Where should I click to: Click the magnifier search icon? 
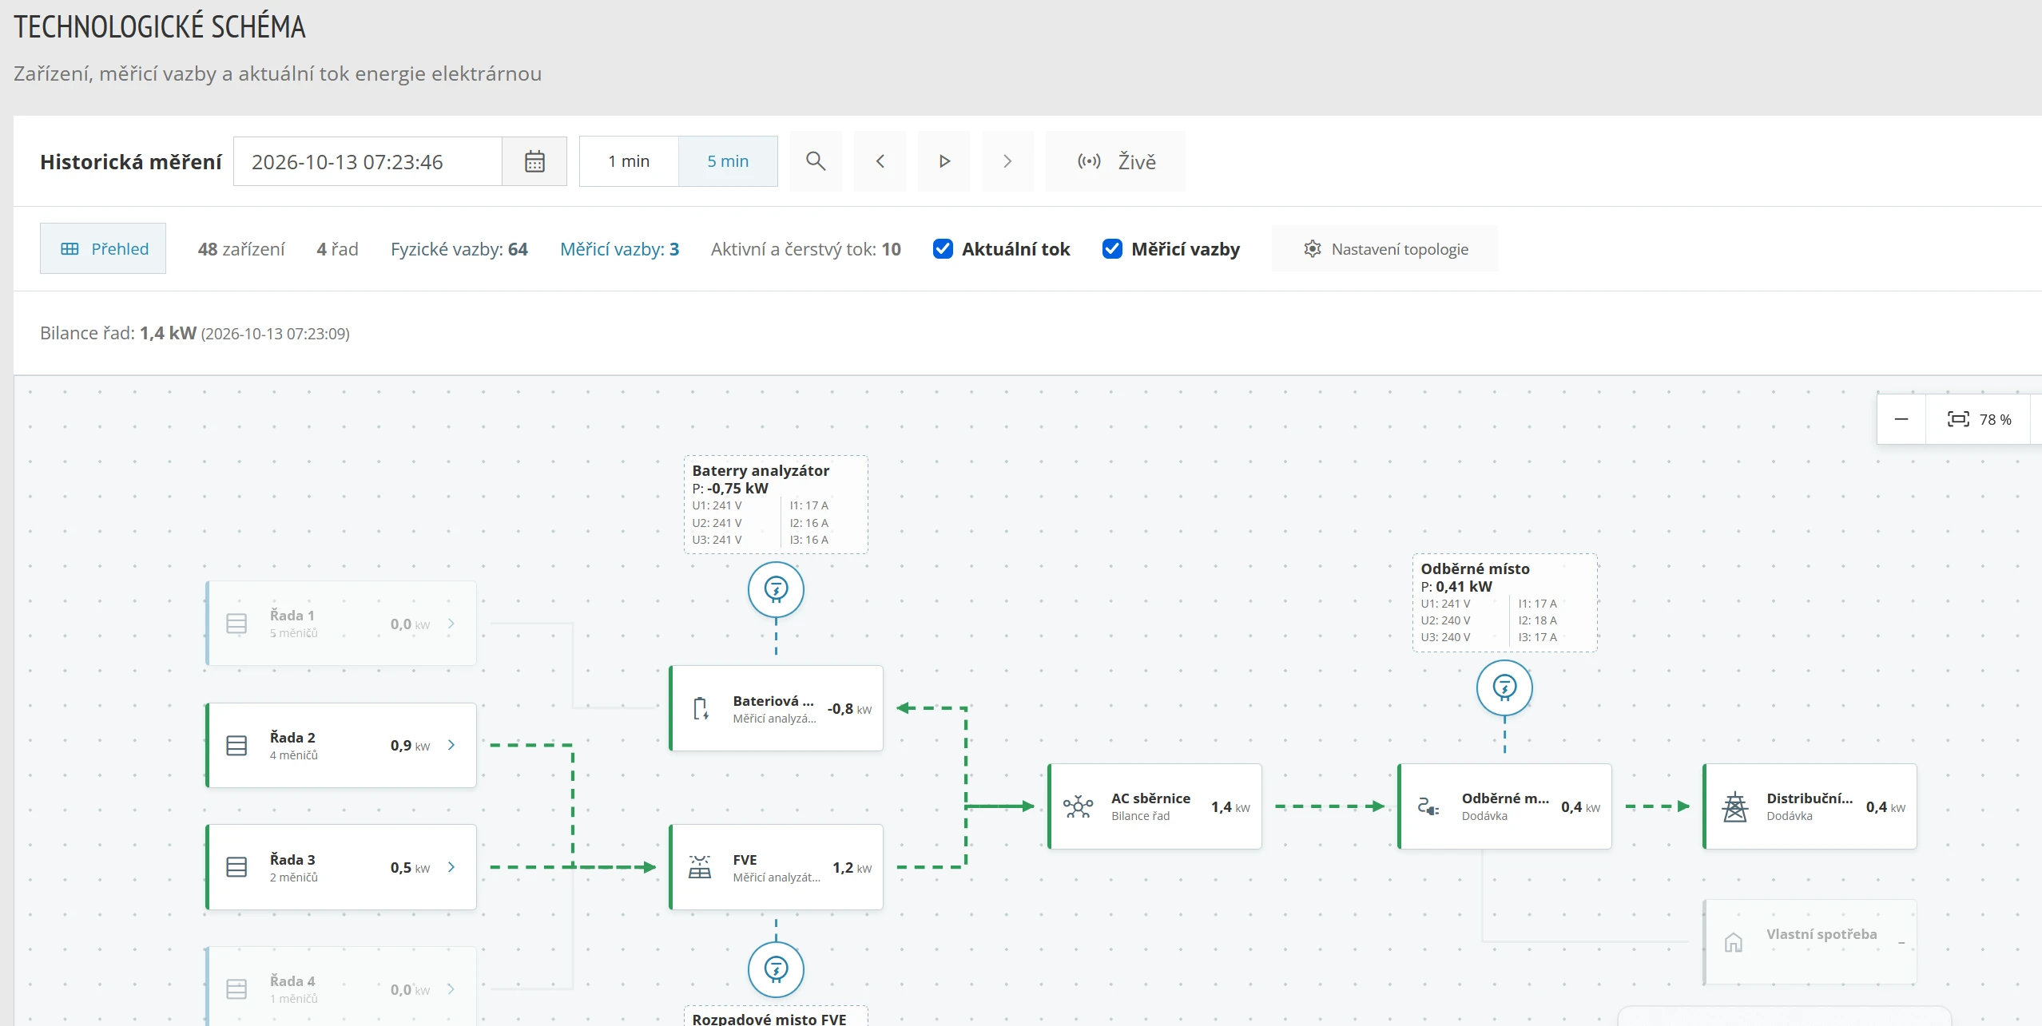point(816,161)
